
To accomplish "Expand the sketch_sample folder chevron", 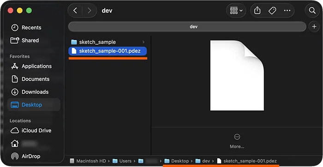I will coord(144,42).
